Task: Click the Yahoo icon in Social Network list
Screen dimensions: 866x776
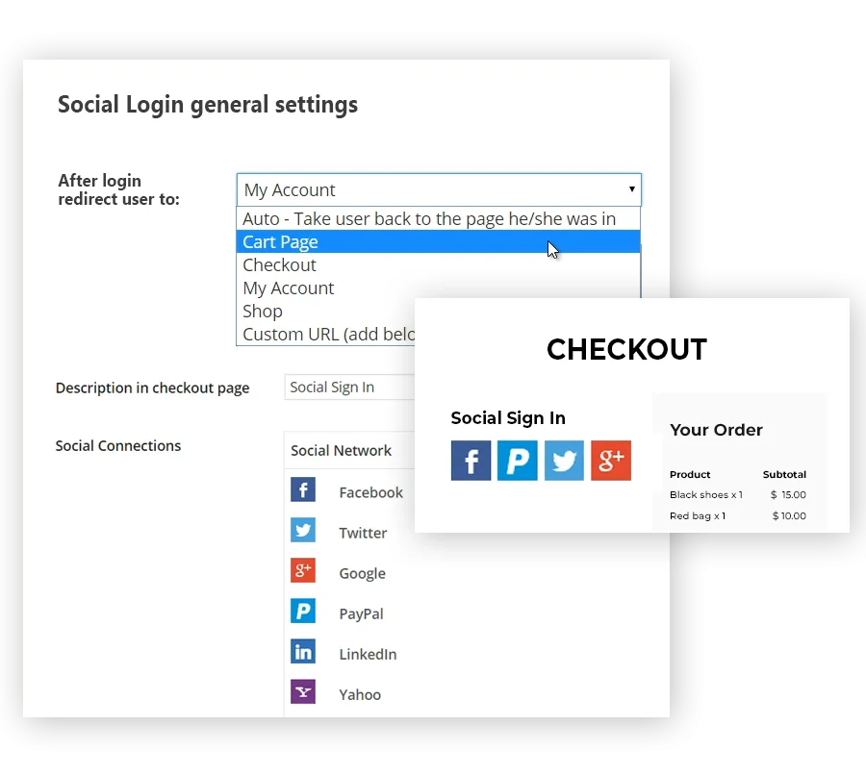Action: 303,691
